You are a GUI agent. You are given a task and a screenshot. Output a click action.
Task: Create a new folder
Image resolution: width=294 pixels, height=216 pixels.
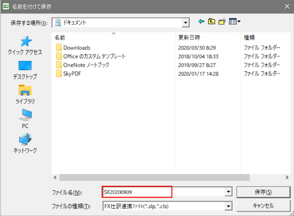tap(222, 22)
